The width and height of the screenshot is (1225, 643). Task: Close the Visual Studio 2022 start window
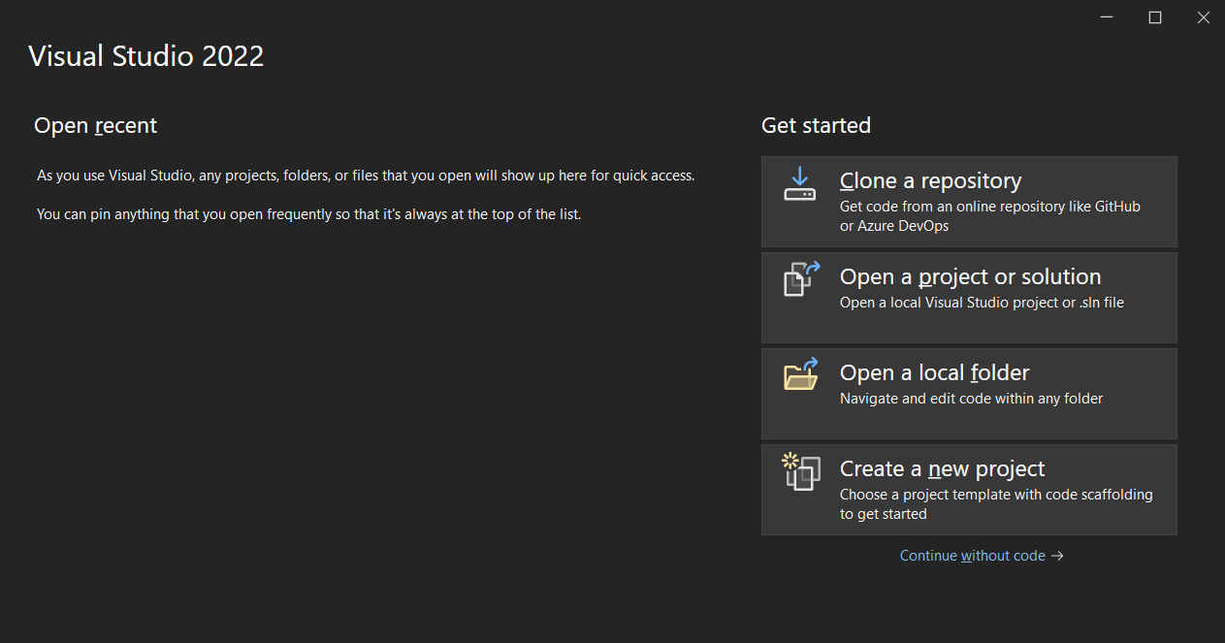tap(1203, 17)
